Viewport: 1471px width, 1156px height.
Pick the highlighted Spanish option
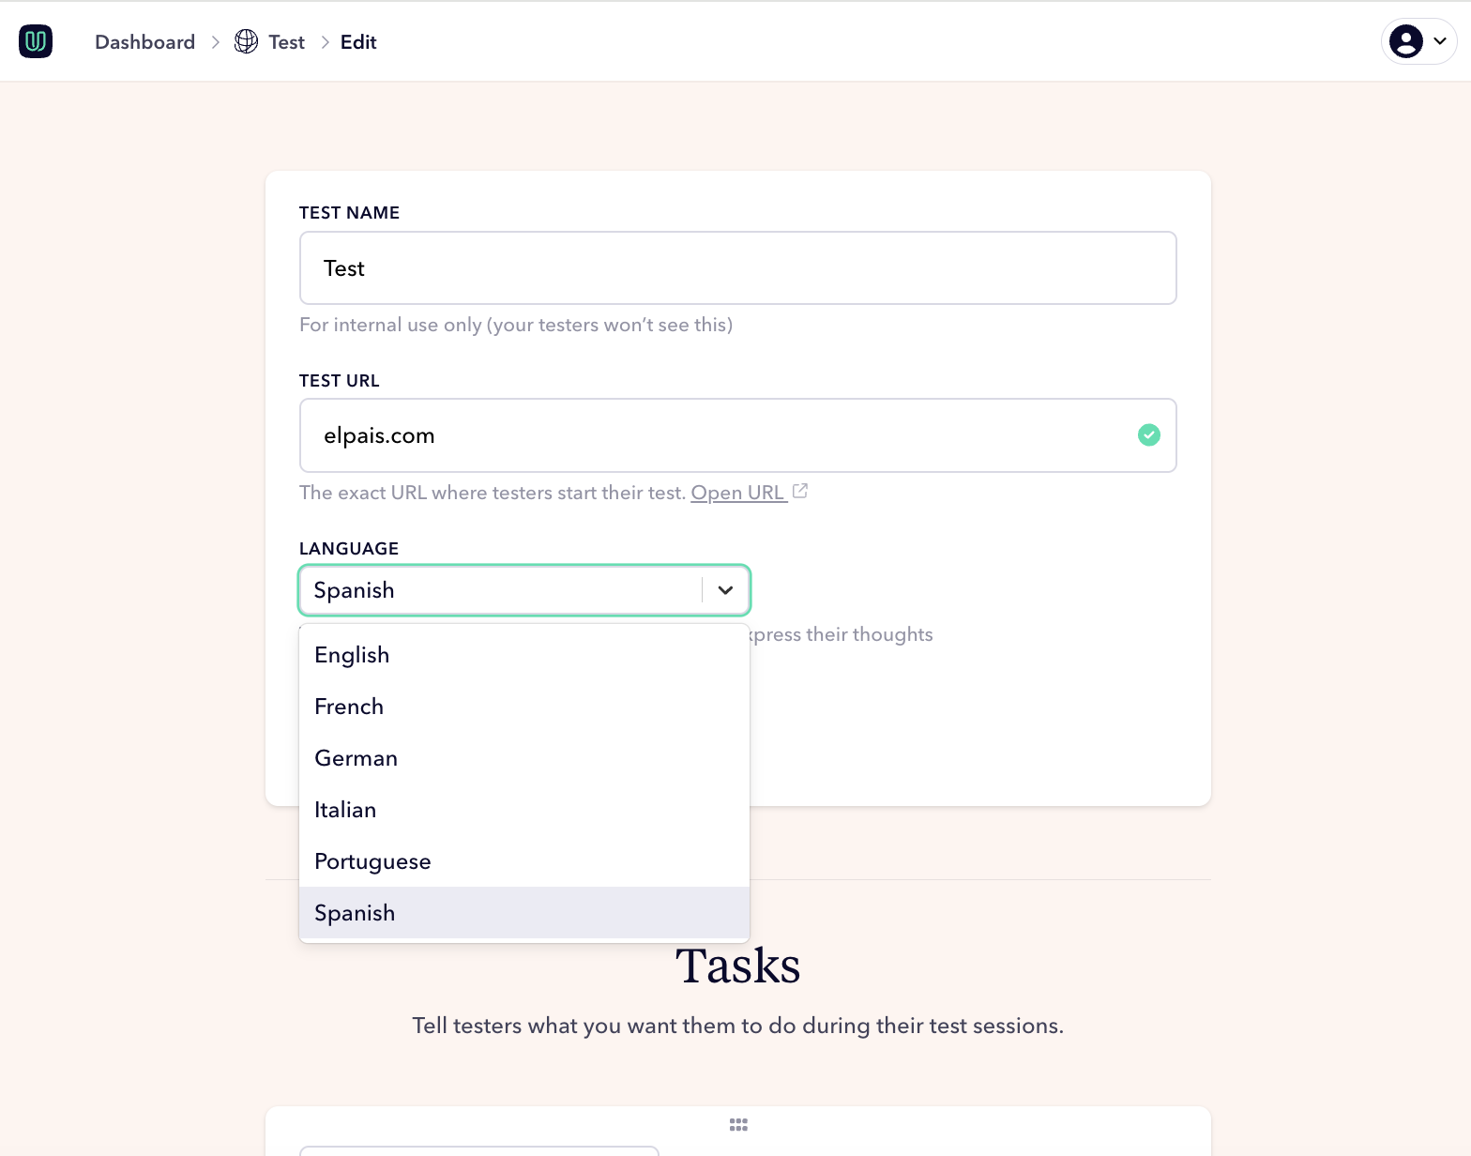[524, 913]
